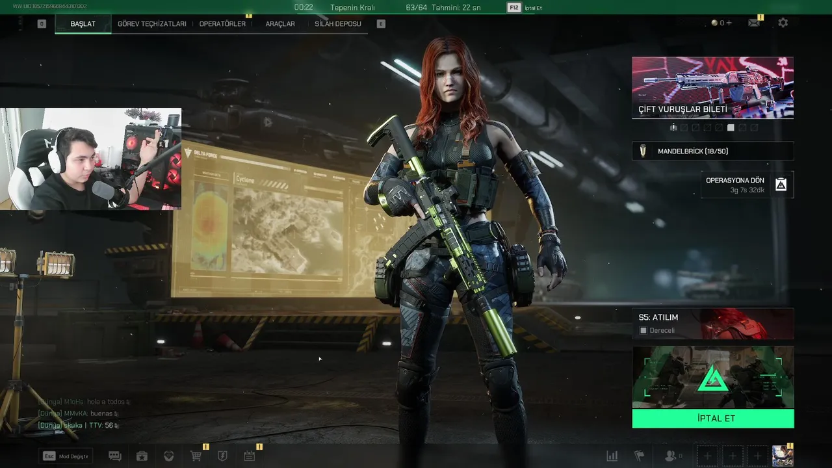Open the flags icon
This screenshot has width=832, height=468.
click(640, 456)
